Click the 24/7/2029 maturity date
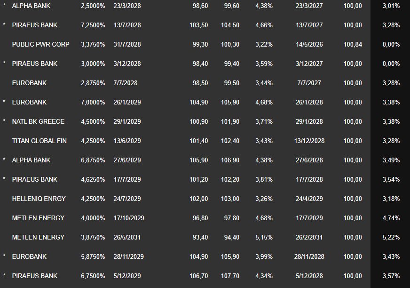Screen dimensions: 410x288 click(127, 199)
